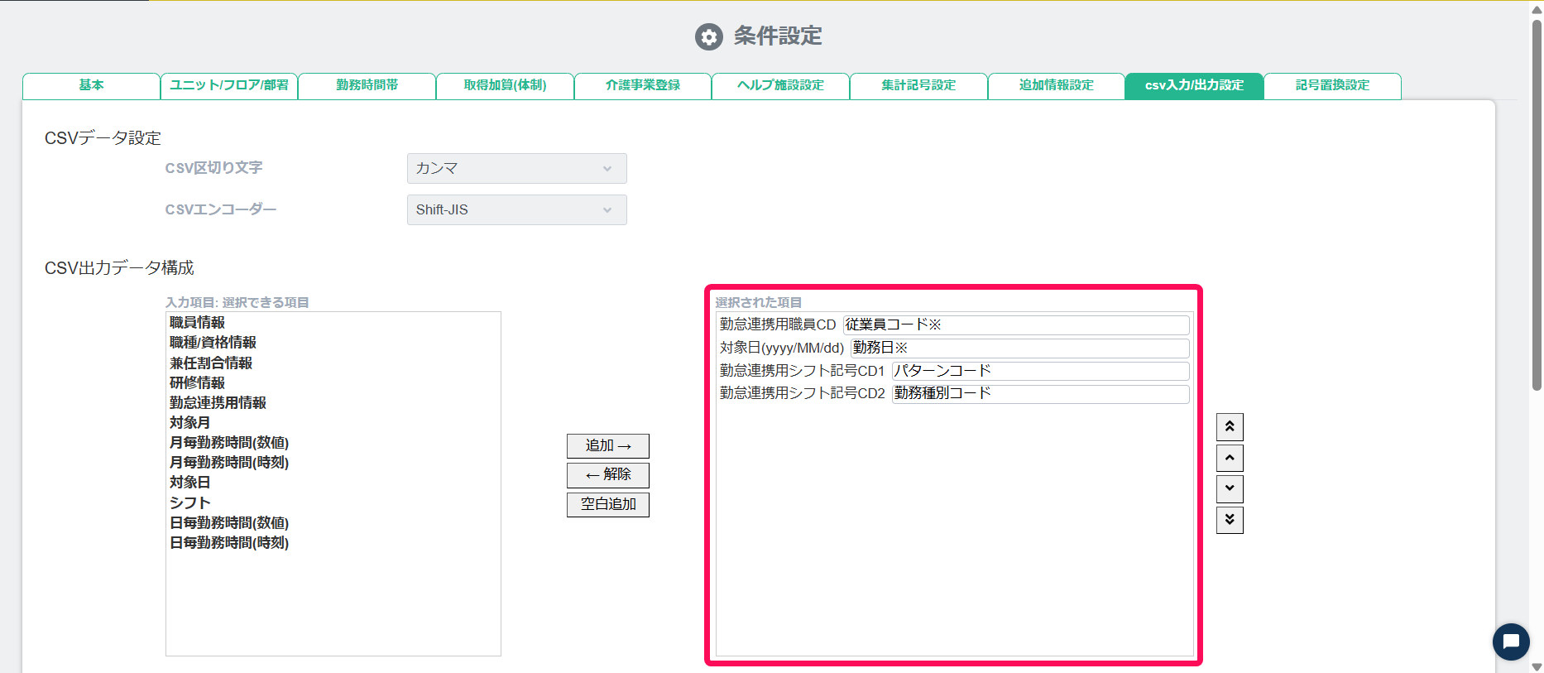Switch to the ユニット/フロア/部署 tab
Image resolution: width=1544 pixels, height=673 pixels.
[229, 85]
